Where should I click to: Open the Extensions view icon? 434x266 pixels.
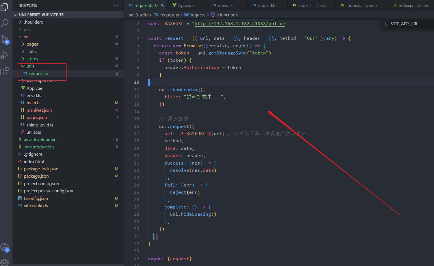click(4, 71)
